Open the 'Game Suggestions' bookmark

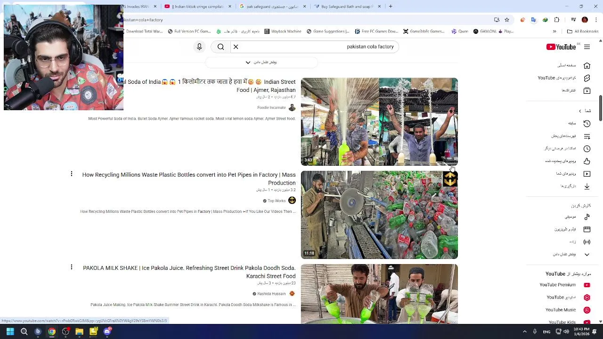point(328,32)
